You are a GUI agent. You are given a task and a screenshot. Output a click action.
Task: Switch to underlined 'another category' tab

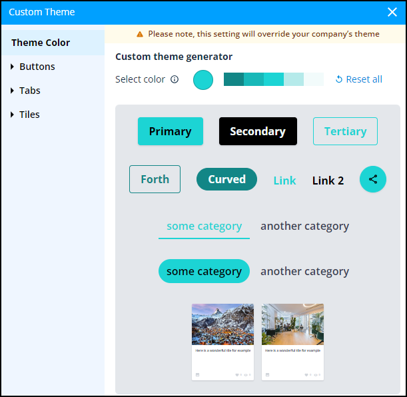(x=304, y=226)
